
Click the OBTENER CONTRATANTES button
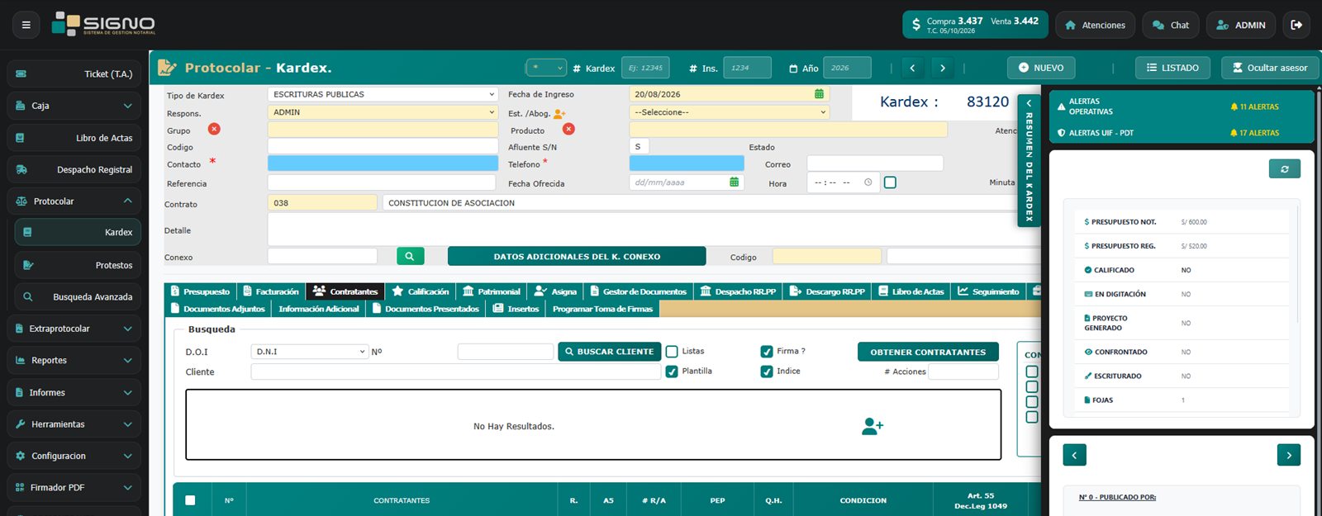click(x=928, y=352)
